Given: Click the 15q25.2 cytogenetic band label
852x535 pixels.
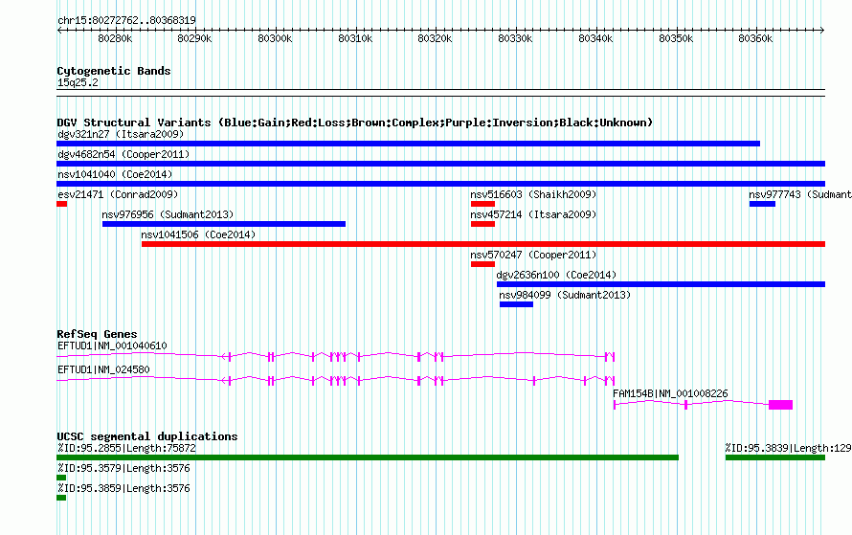Looking at the screenshot, I should (78, 82).
